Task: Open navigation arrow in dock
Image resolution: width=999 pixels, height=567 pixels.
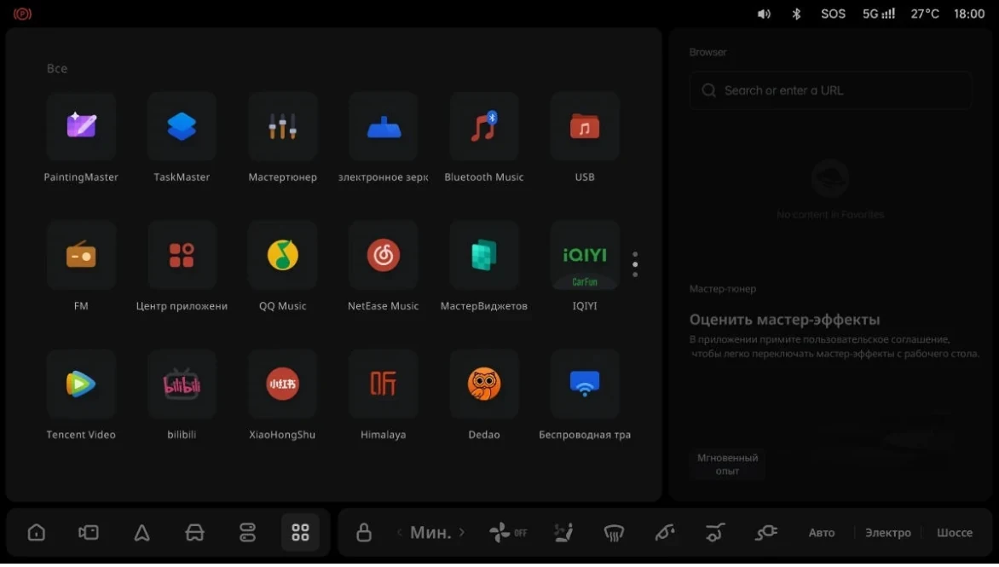Action: (141, 532)
